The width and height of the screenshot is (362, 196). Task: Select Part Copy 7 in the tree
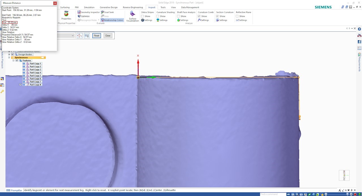tap(35, 82)
